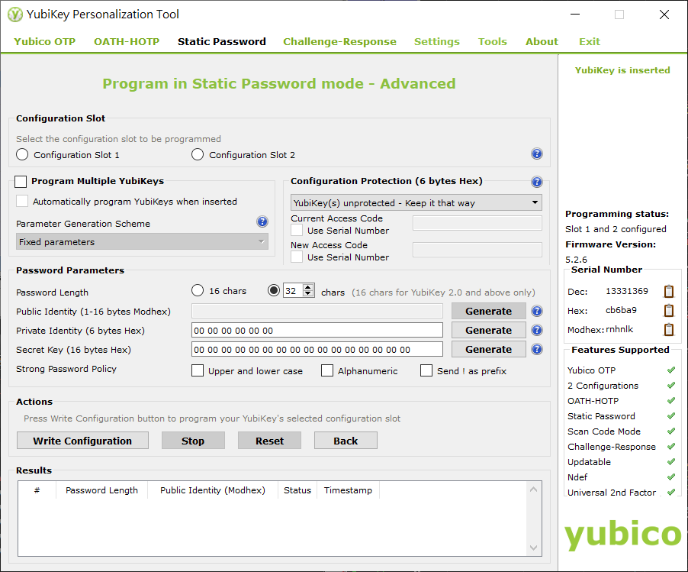Image resolution: width=688 pixels, height=572 pixels.
Task: Copy hex serial number to clipboard
Action: 669,310
